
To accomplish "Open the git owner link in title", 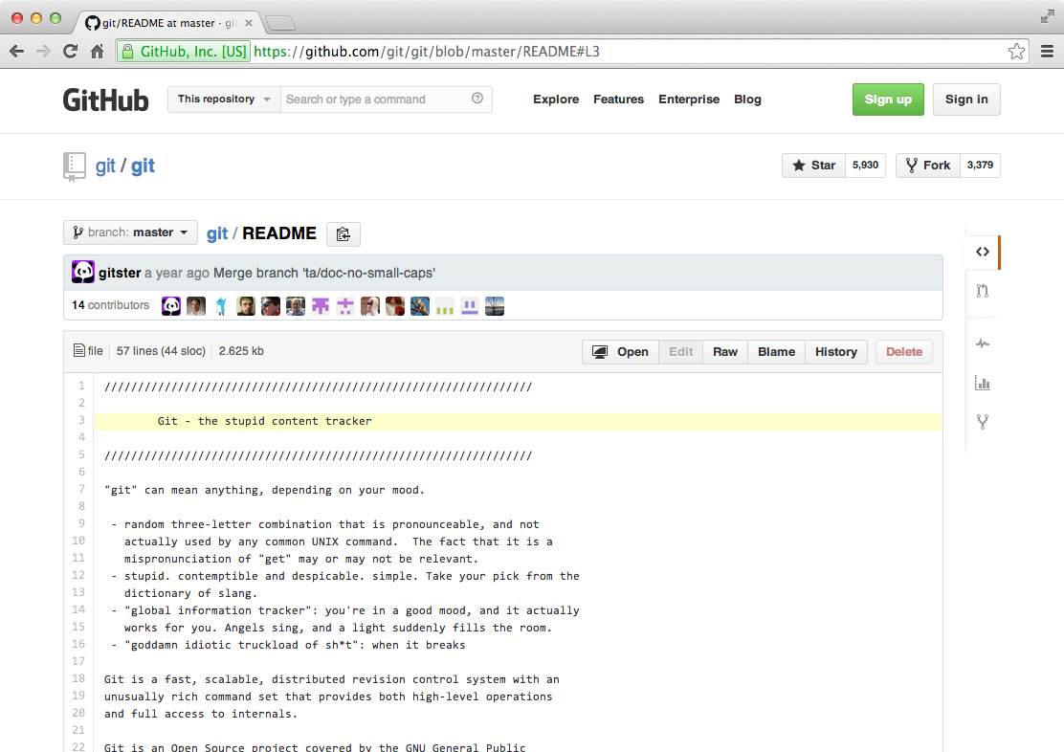I will click(x=105, y=166).
